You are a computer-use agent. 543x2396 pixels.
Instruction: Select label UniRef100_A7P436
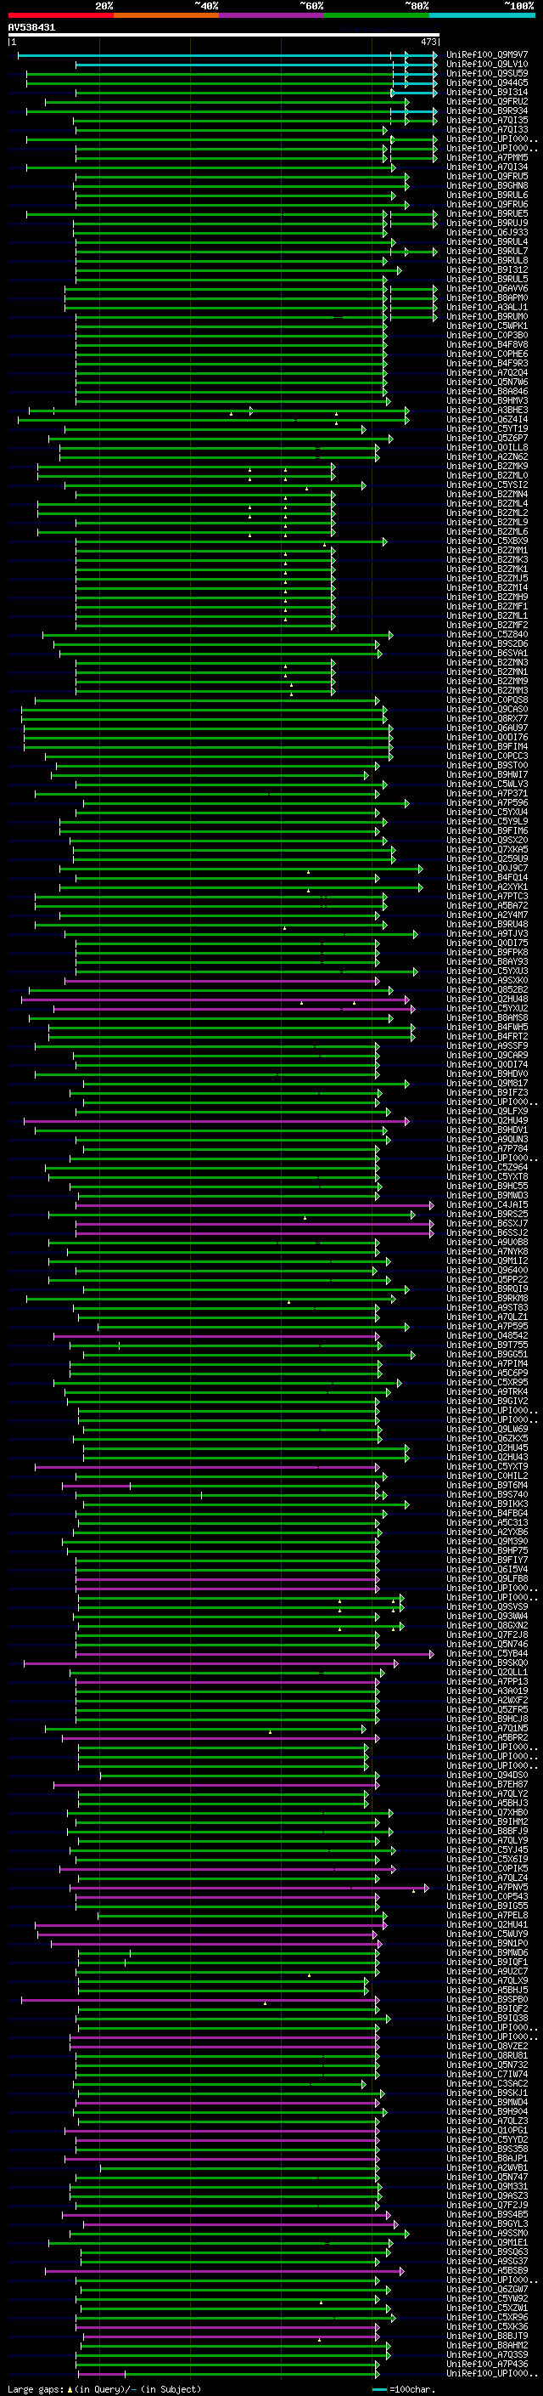(x=487, y=2364)
